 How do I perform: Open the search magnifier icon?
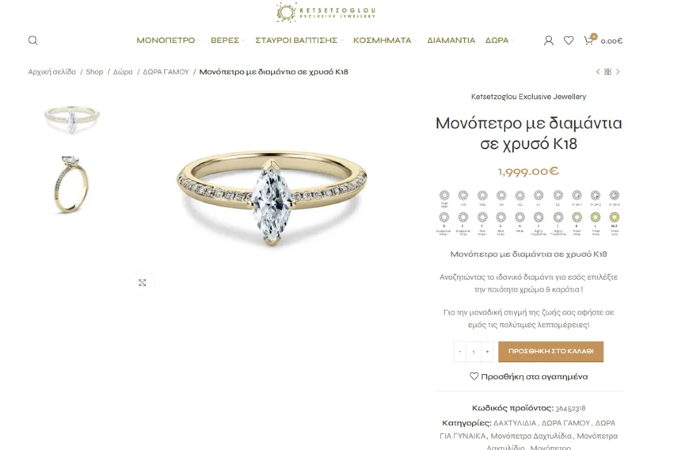[33, 40]
